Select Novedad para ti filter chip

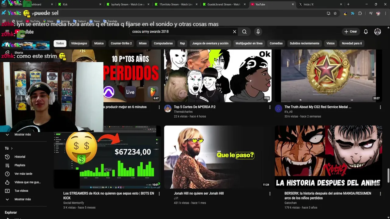[x=352, y=43]
